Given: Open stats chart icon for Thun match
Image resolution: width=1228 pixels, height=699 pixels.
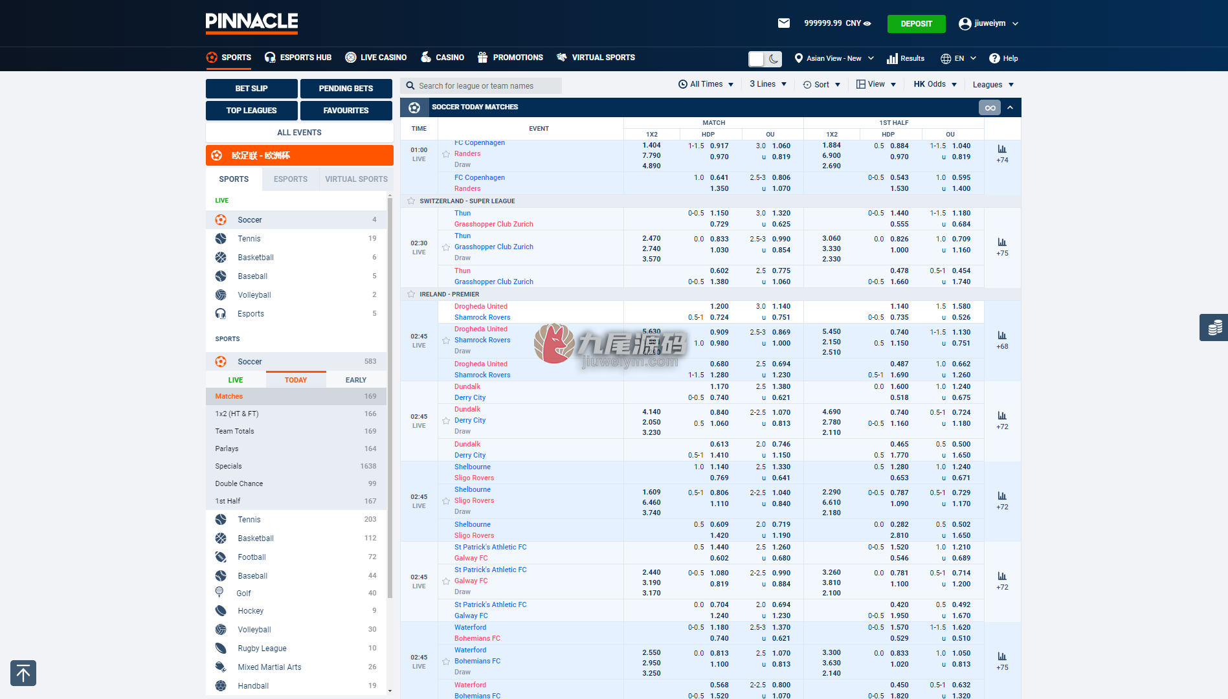Looking at the screenshot, I should [1002, 242].
